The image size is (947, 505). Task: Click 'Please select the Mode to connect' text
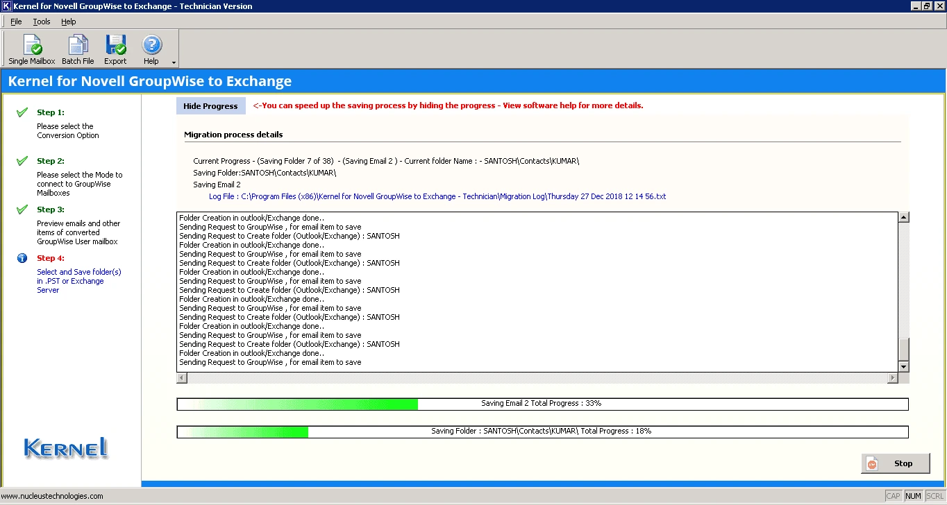coord(80,184)
